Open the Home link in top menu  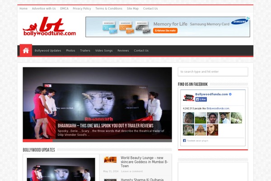coord(23,9)
